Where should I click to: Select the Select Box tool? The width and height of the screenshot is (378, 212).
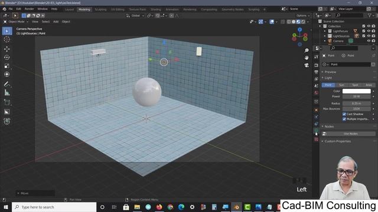point(7,31)
